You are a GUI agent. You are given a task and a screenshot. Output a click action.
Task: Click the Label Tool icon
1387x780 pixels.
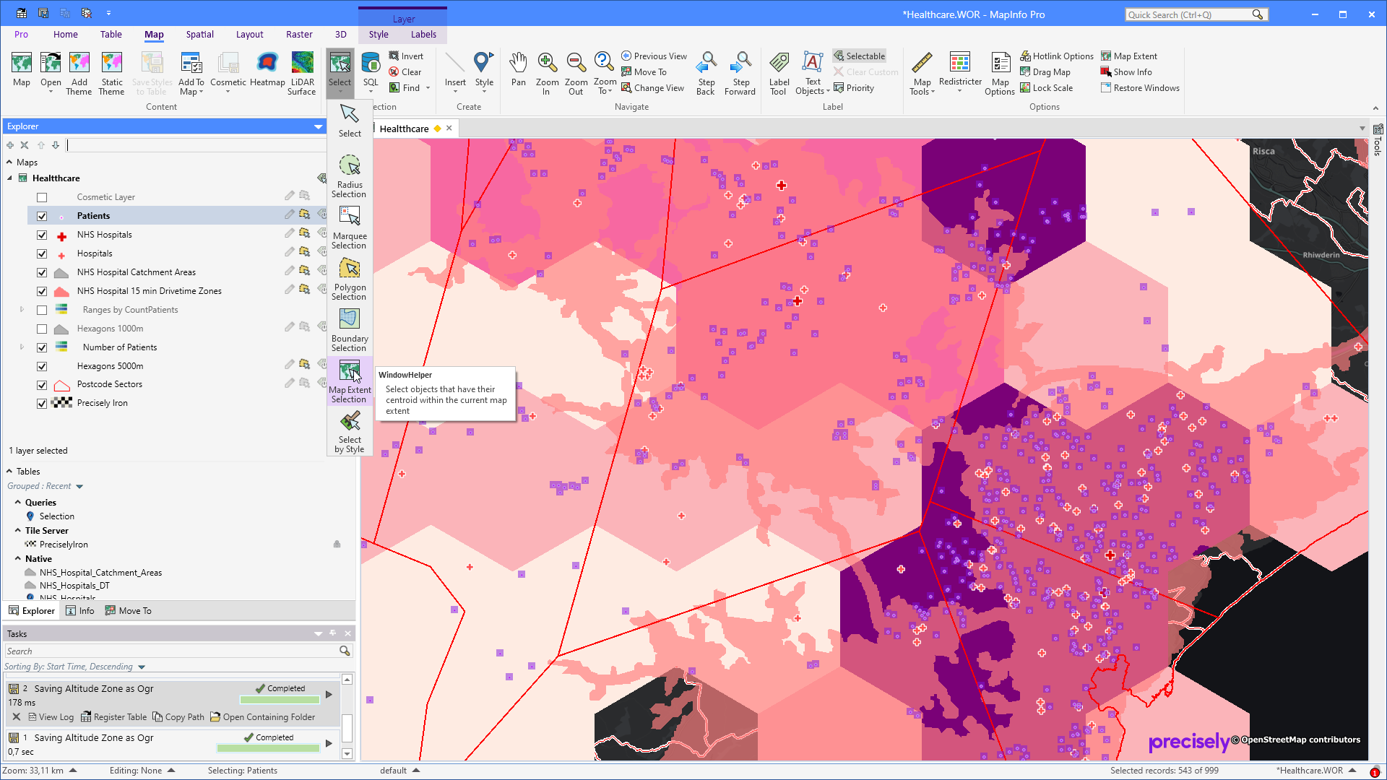(779, 73)
